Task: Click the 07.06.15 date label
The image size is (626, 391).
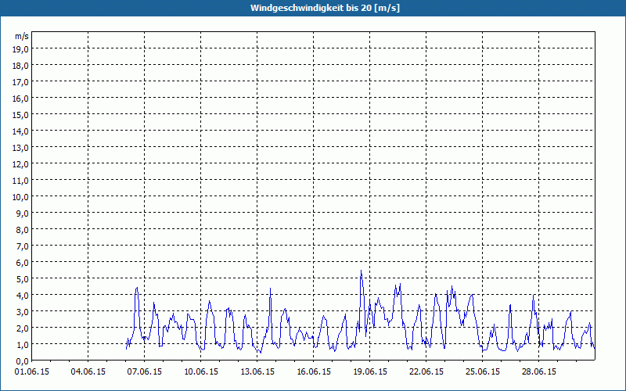Action: pos(145,372)
